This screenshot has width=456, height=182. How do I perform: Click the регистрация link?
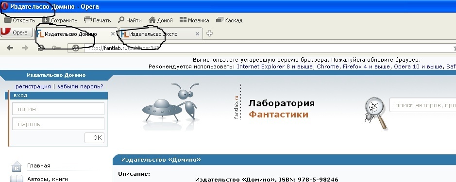[33, 86]
